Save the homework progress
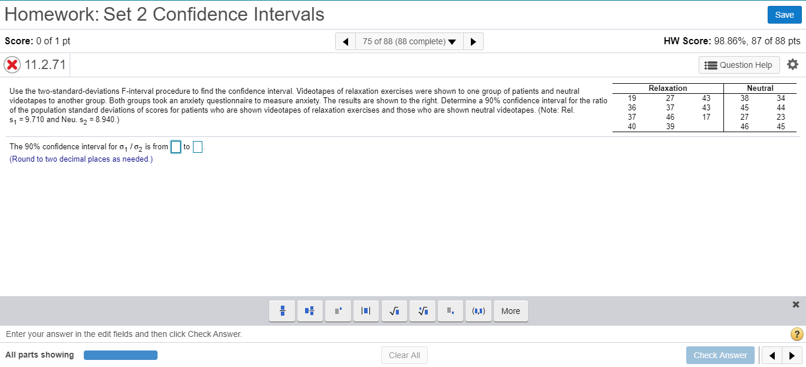The width and height of the screenshot is (806, 367). [x=784, y=15]
